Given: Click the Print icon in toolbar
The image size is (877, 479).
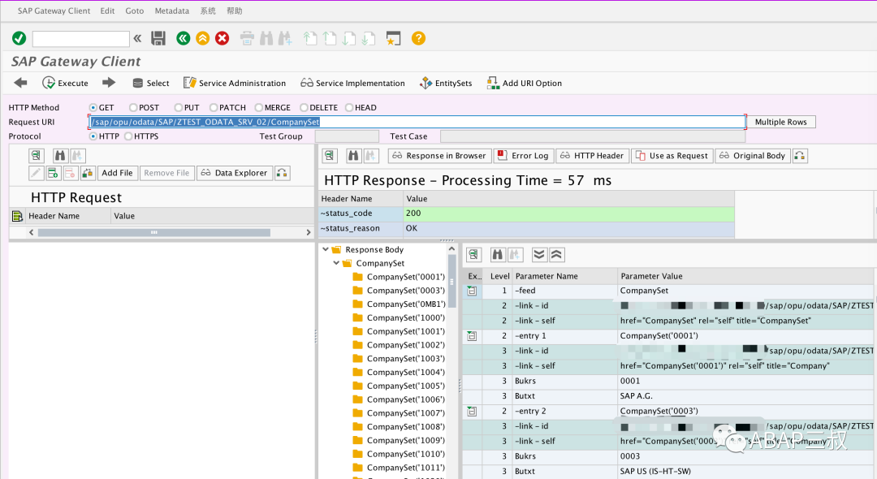Looking at the screenshot, I should click(247, 38).
